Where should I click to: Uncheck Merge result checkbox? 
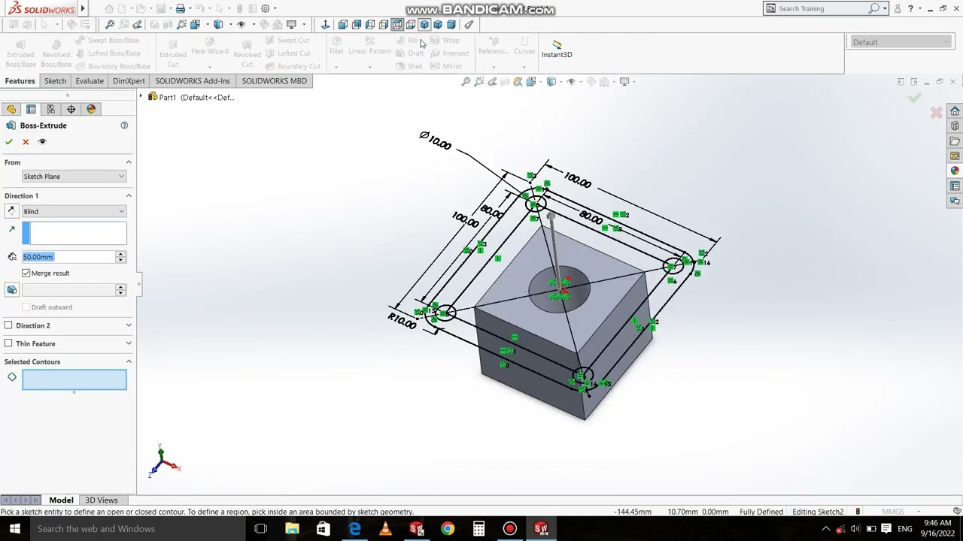click(x=26, y=274)
